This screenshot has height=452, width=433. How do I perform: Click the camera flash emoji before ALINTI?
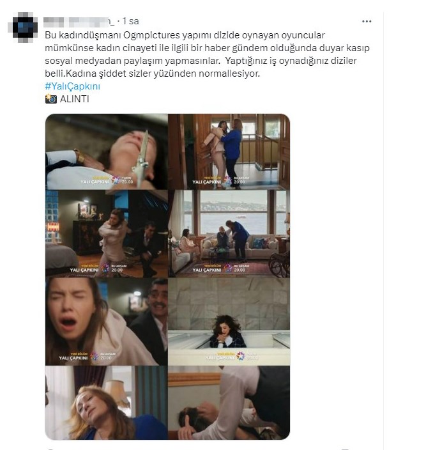[x=51, y=98]
